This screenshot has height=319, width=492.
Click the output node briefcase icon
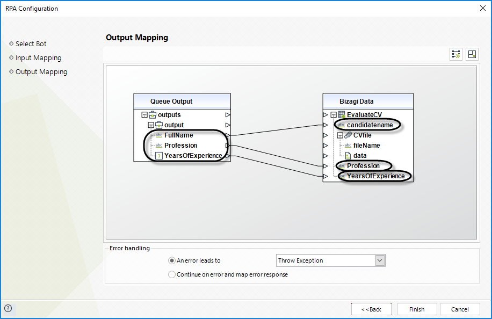click(159, 125)
